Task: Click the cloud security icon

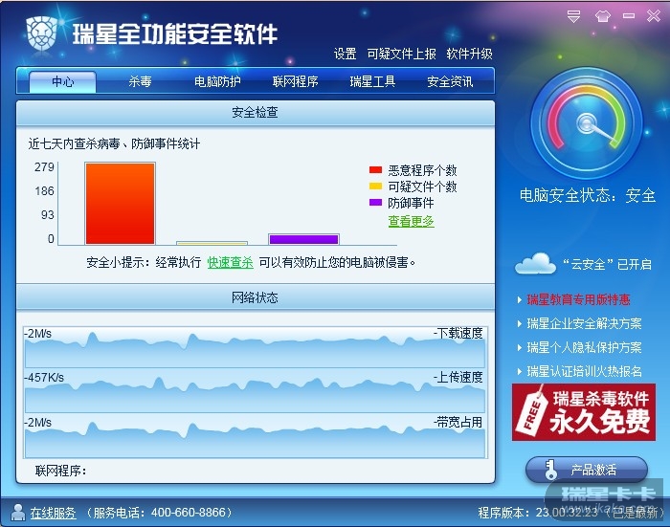Action: [535, 264]
